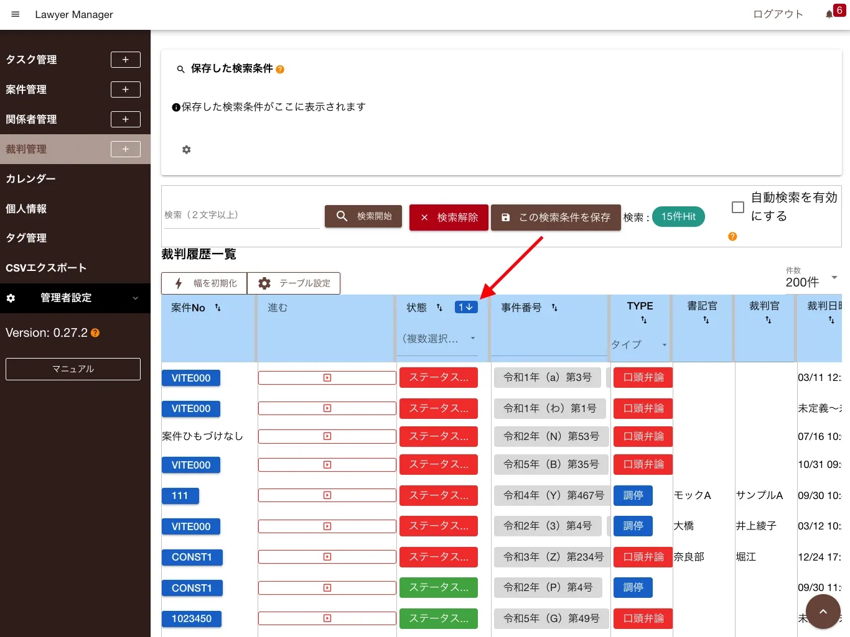Screen dimensions: 850x637
Task: Click the add button for 案件管理
Action: pos(126,89)
